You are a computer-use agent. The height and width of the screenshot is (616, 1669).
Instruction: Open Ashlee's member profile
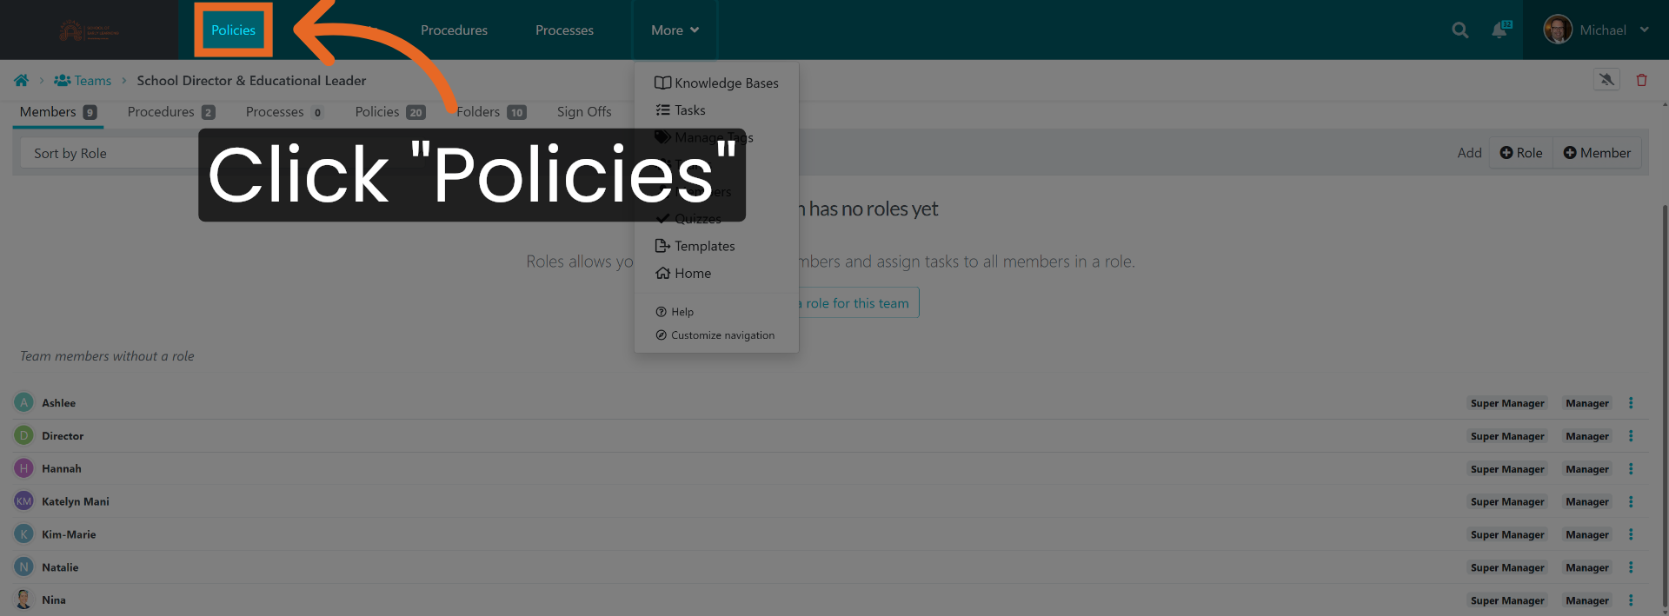click(x=59, y=403)
